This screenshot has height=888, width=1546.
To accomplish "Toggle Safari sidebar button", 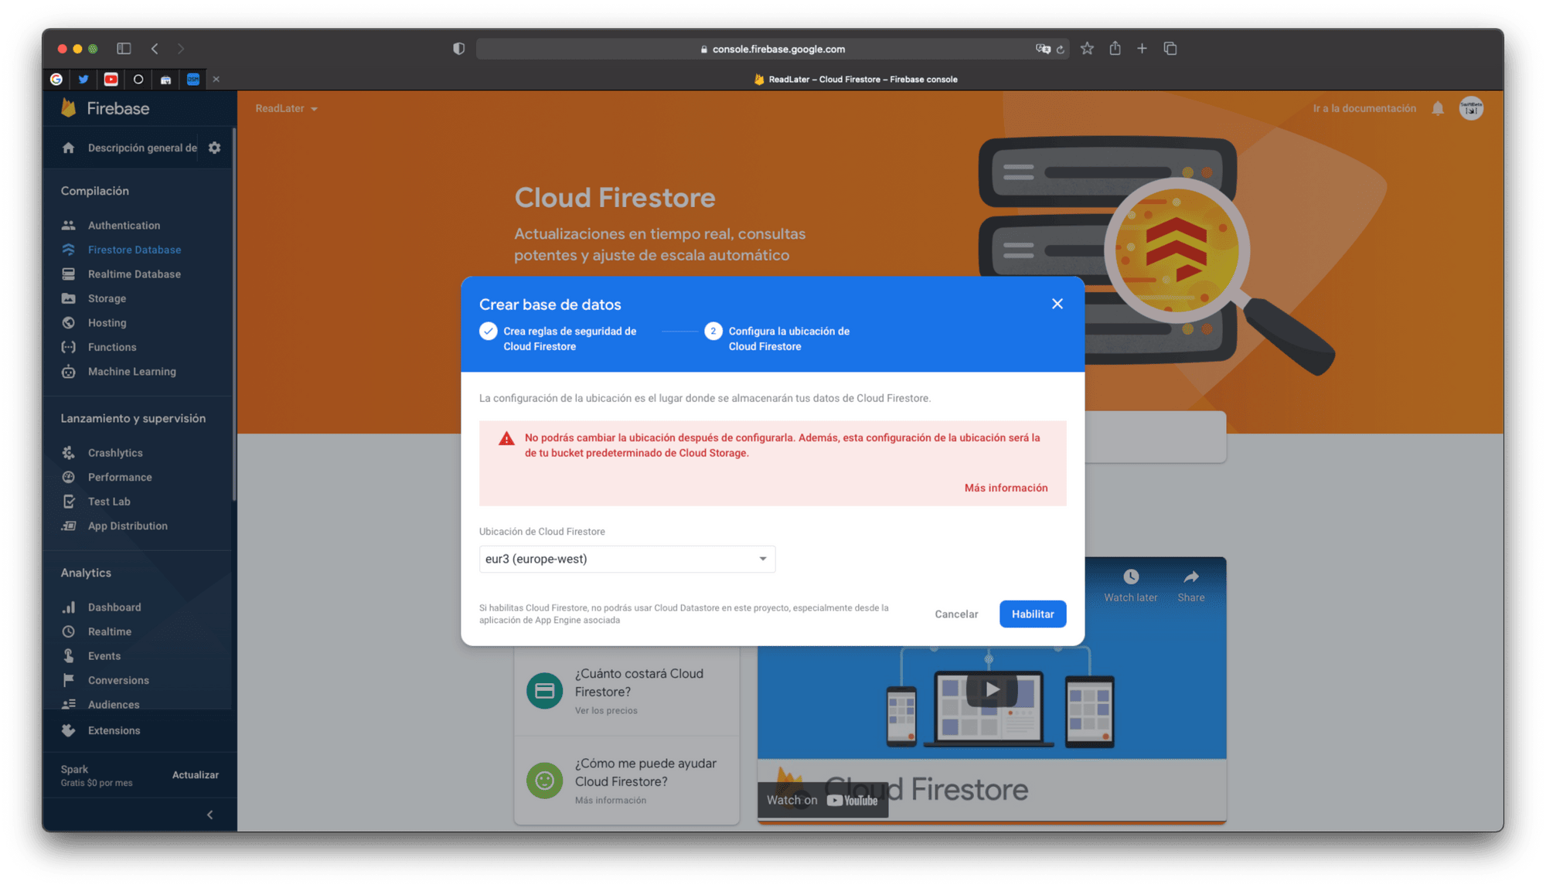I will (x=124, y=49).
